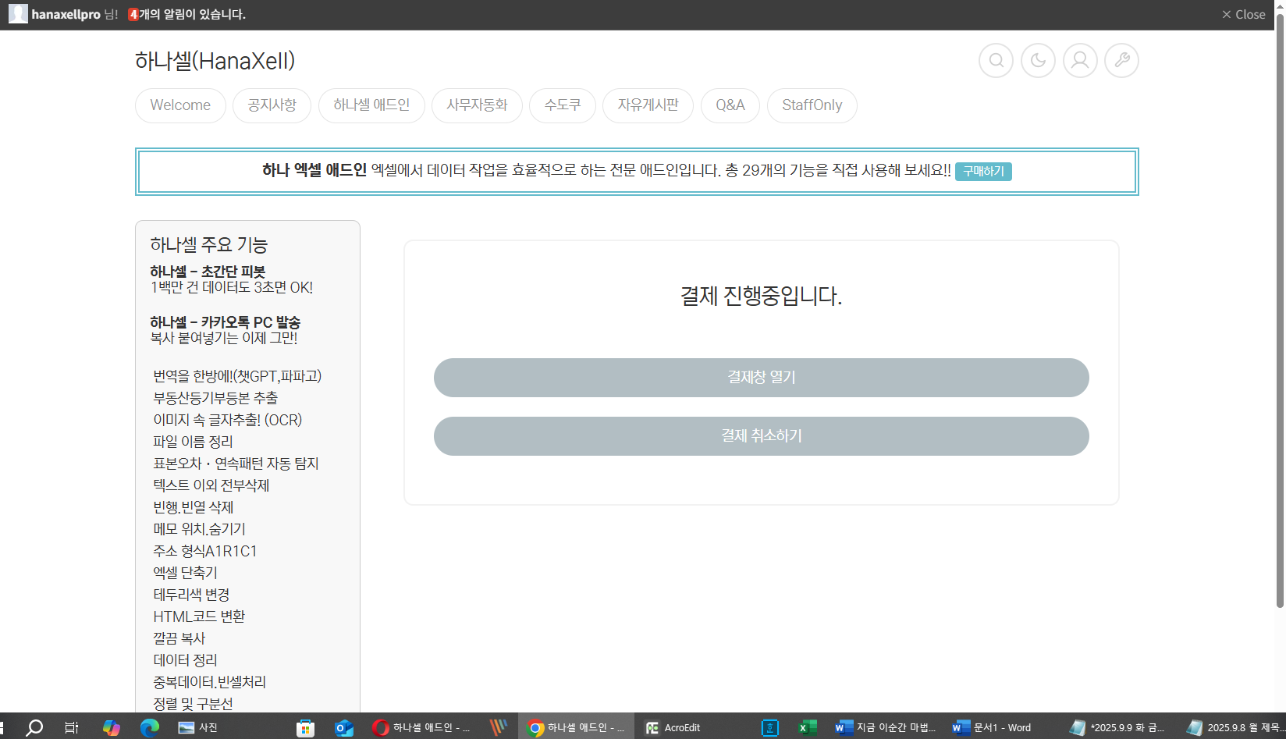
Task: Open 메모 위치.숨기기 link
Action: [199, 529]
